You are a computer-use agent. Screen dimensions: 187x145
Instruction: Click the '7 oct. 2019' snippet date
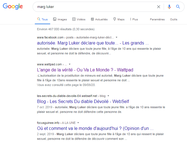tap(45, 107)
